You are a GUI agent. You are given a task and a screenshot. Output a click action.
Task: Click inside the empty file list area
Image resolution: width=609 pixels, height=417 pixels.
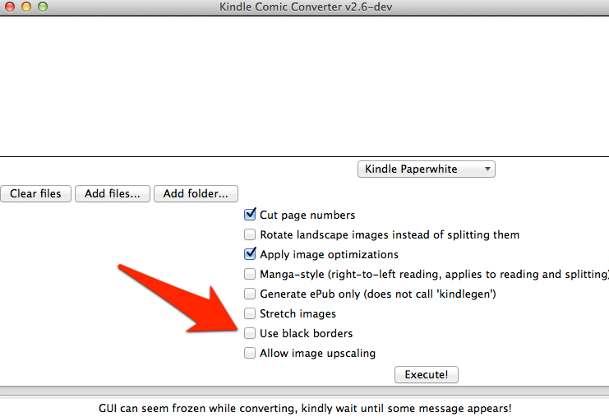point(304,86)
